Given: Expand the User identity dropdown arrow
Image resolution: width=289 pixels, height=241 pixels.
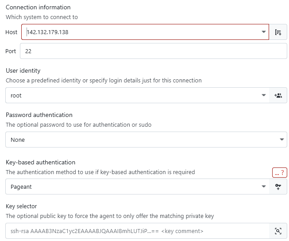Looking at the screenshot, I should (264, 95).
